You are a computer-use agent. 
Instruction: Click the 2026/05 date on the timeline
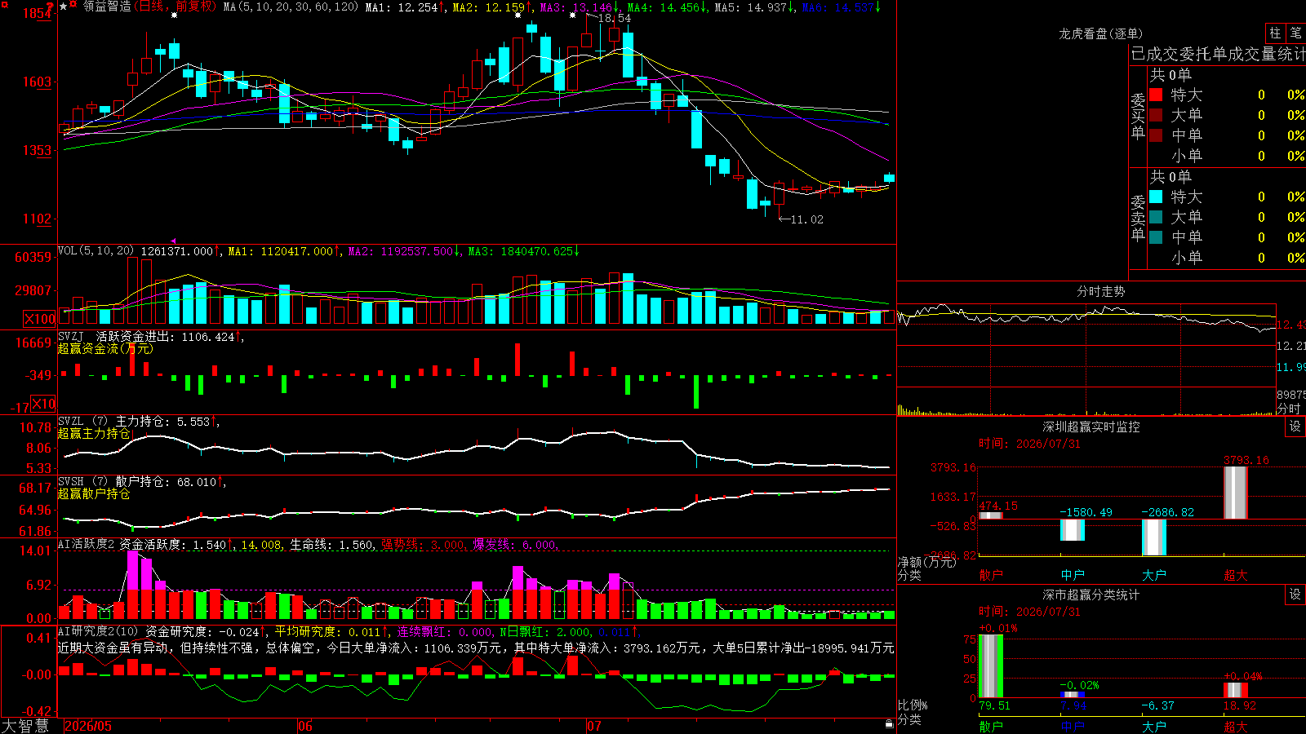click(x=88, y=726)
